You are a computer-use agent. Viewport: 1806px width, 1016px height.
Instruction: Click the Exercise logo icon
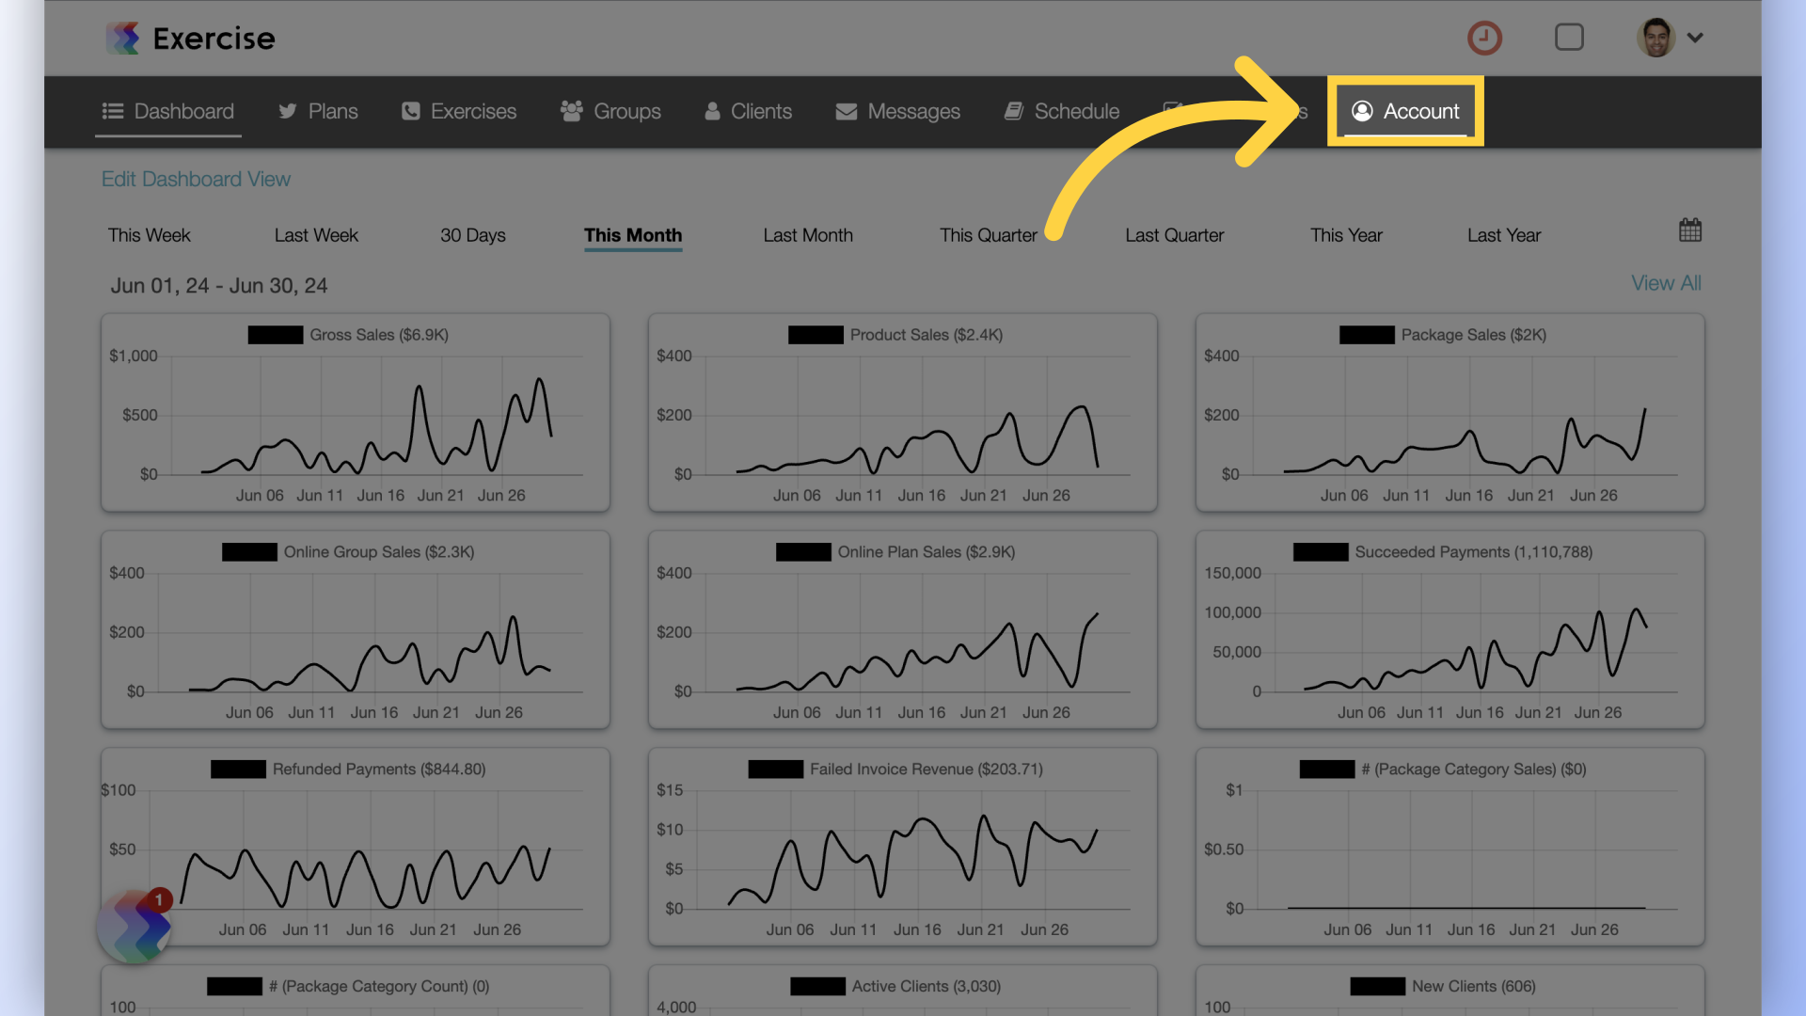pos(123,39)
